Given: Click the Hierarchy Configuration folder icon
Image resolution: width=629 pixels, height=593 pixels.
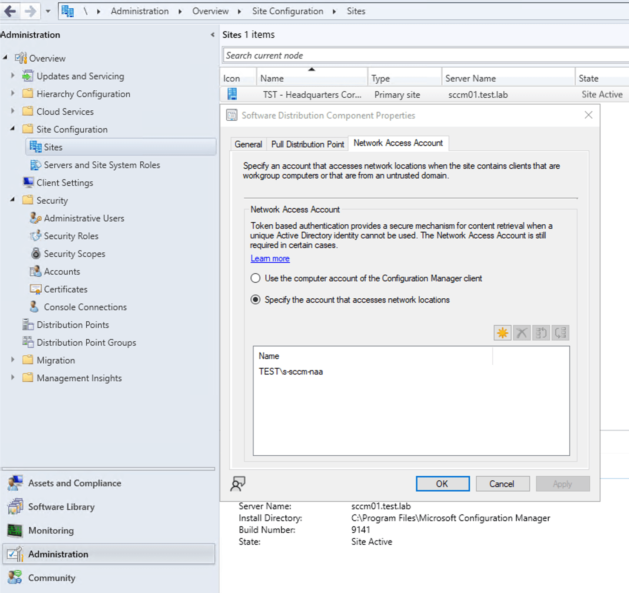Looking at the screenshot, I should [x=28, y=93].
